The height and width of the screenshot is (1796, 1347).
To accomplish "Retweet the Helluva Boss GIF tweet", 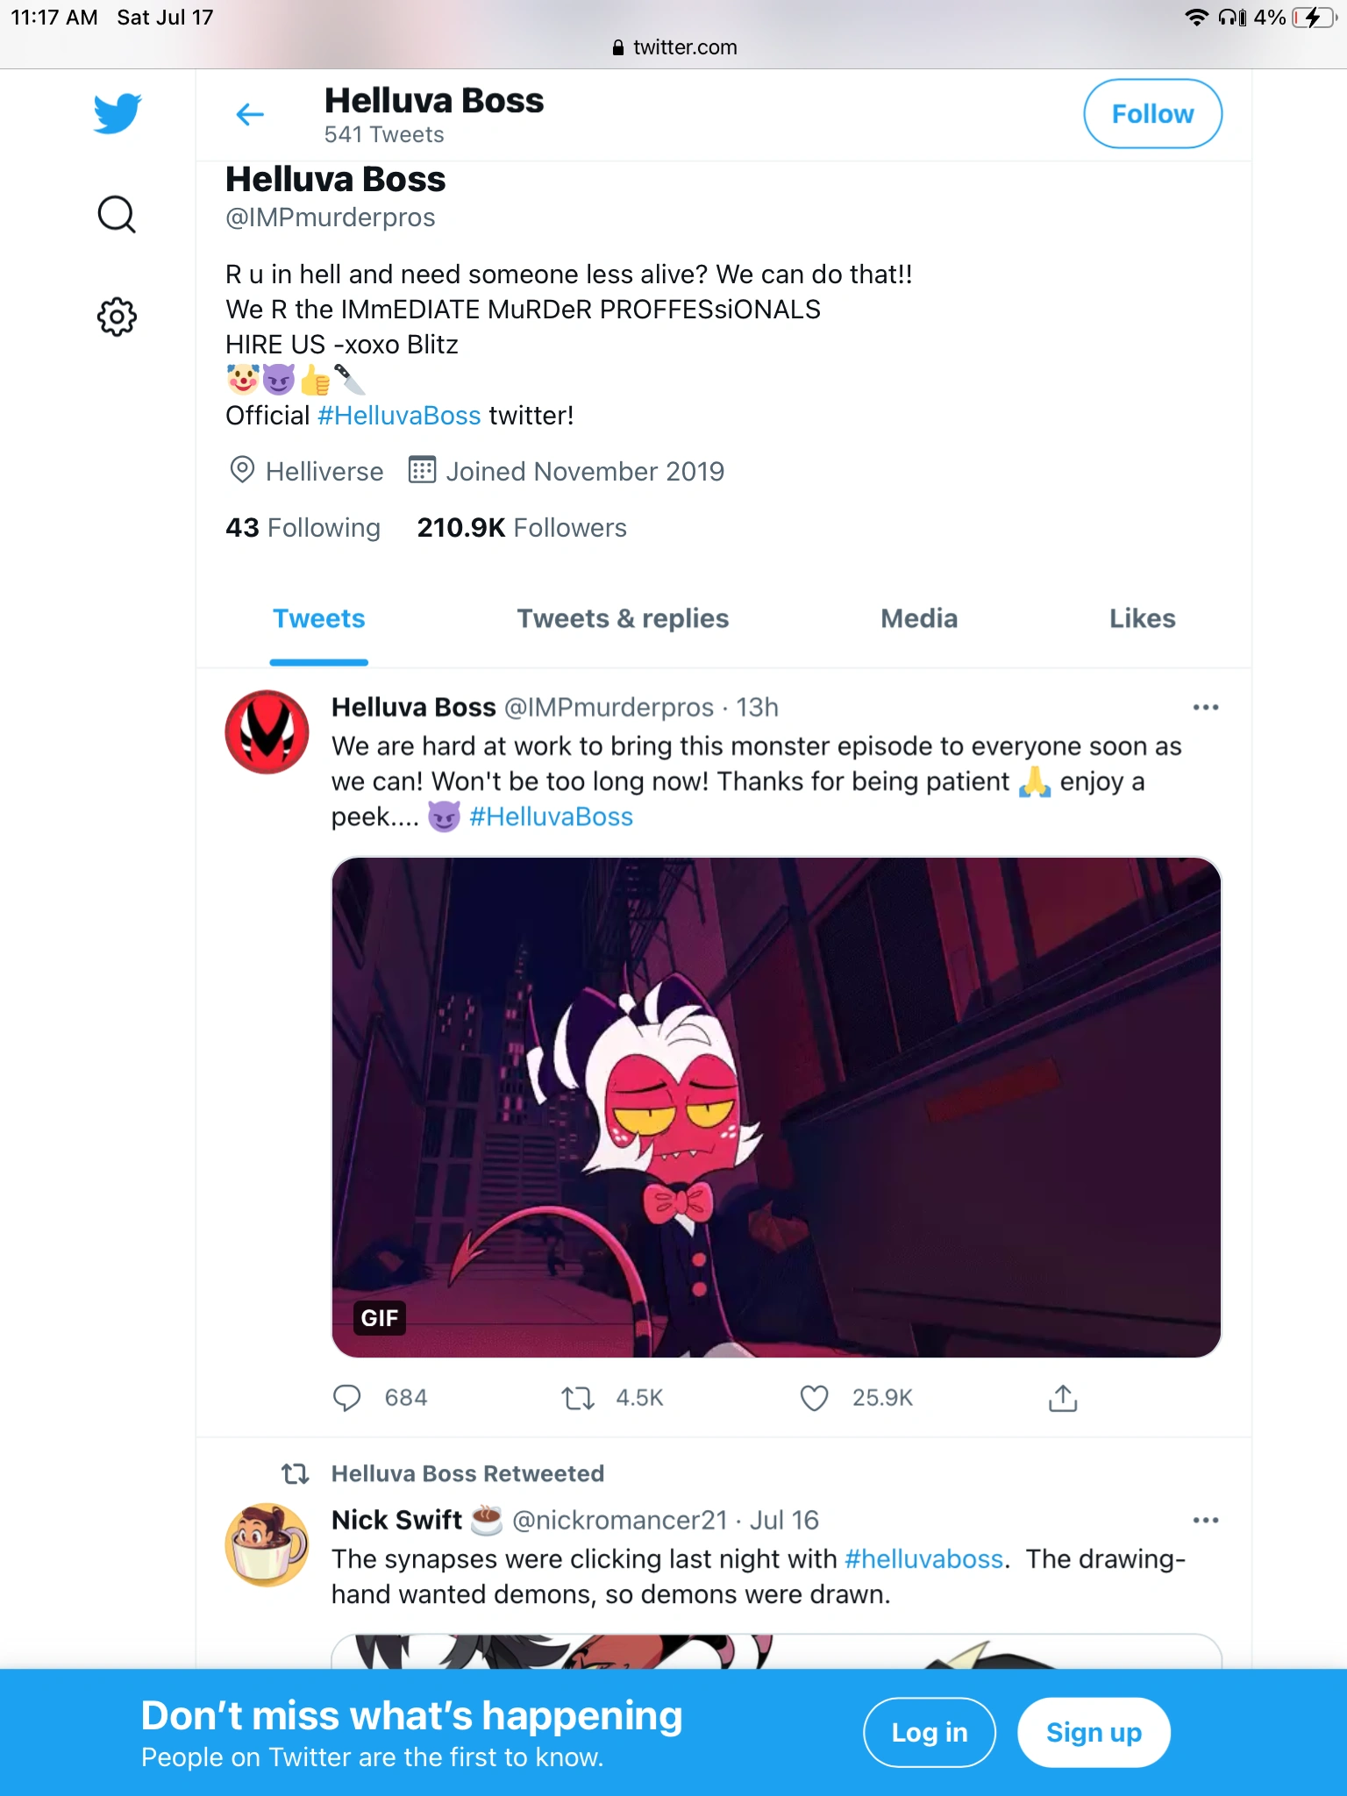I will 577,1398.
